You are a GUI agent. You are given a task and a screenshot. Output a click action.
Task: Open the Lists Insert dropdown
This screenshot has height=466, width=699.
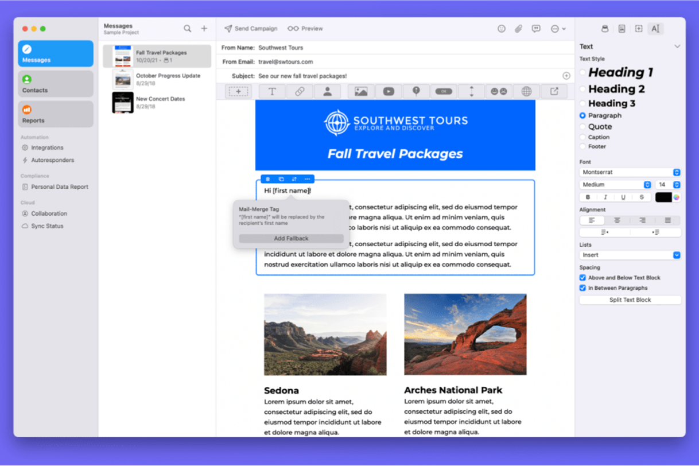(x=630, y=255)
